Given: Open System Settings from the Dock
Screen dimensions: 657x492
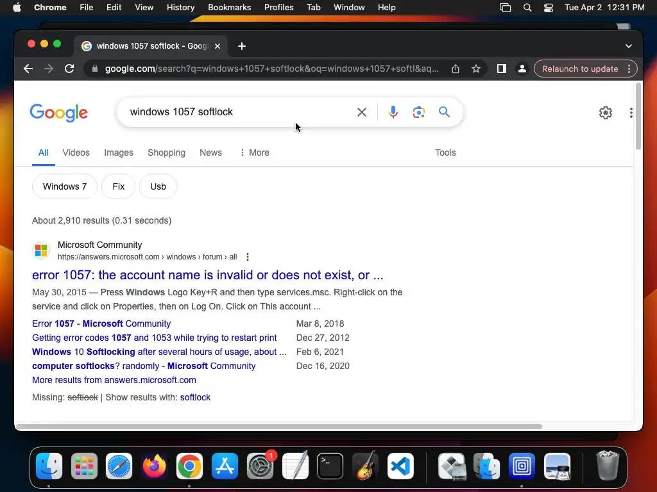Looking at the screenshot, I should coord(260,466).
